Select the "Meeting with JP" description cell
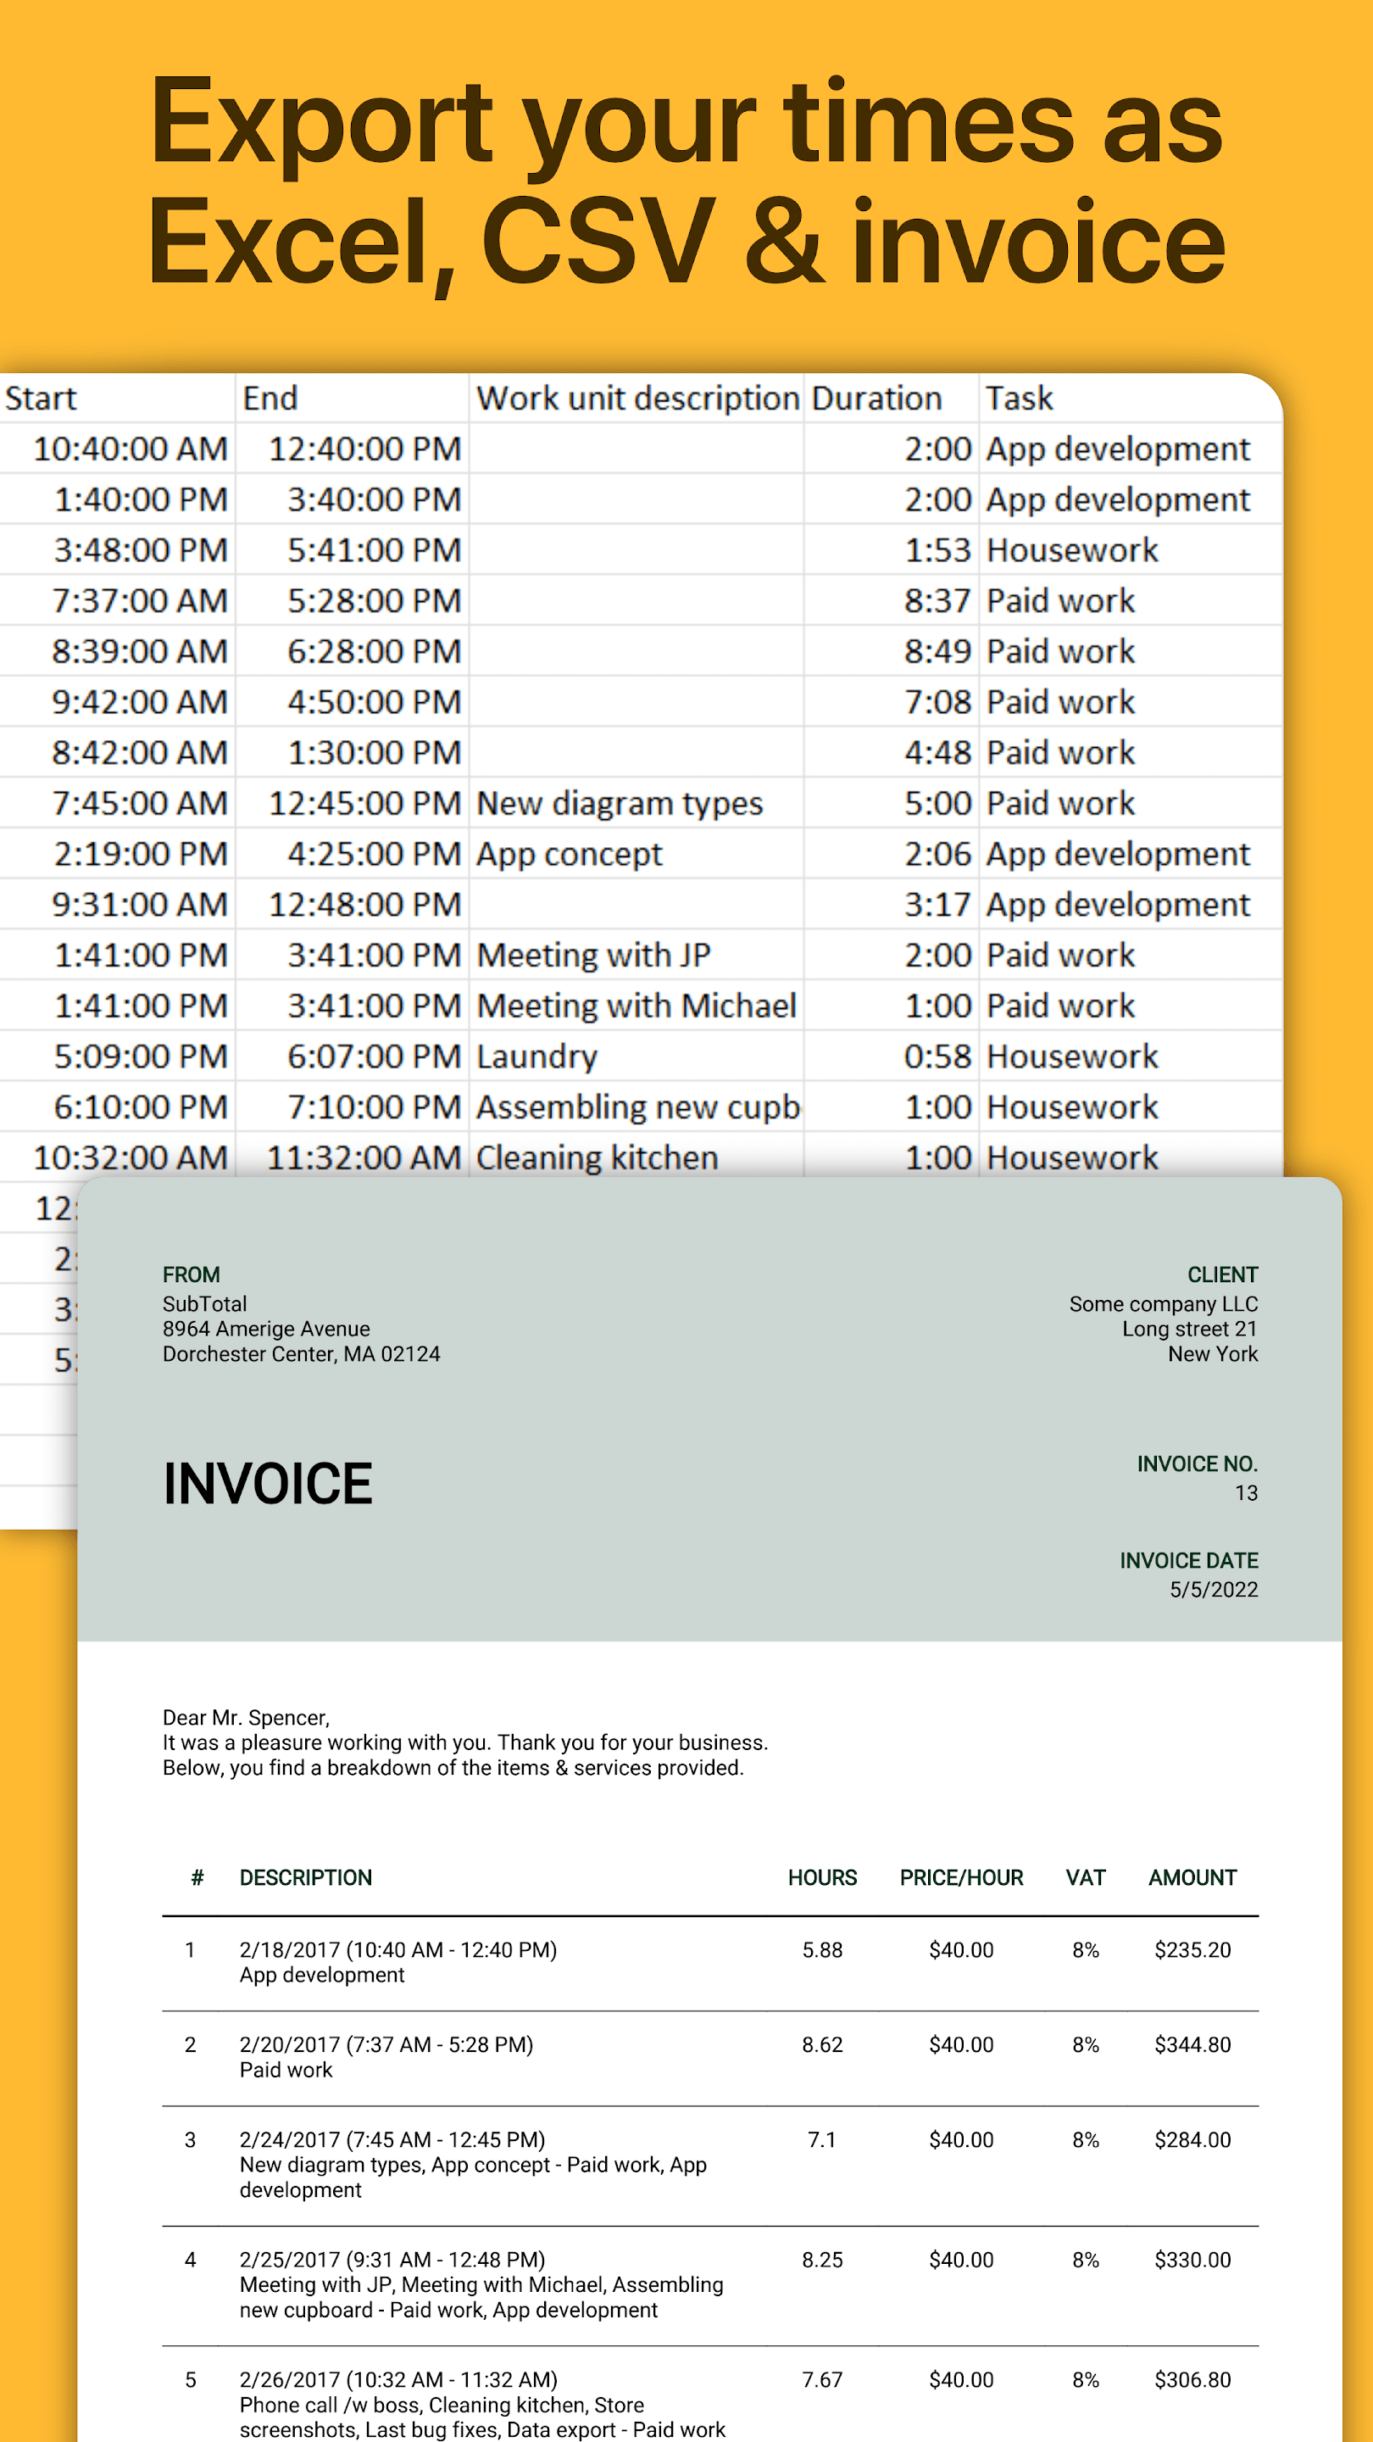Screen dimensions: 1373x2442 (x=594, y=956)
